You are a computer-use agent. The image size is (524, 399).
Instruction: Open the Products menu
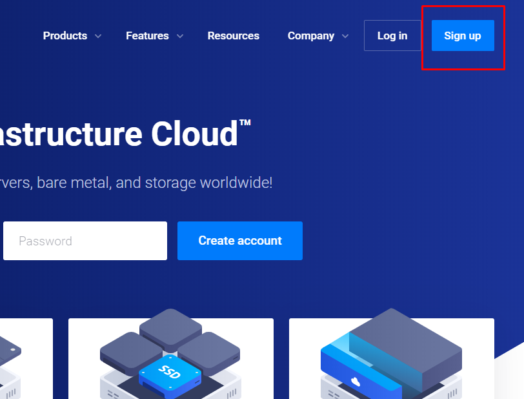pyautogui.click(x=65, y=36)
